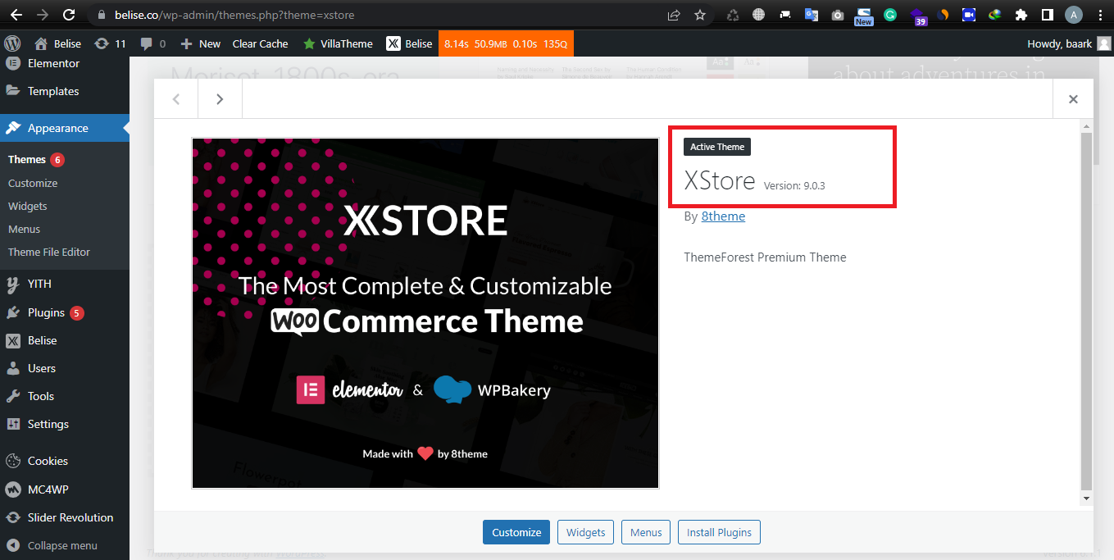
Task: View comments from the admin bar
Action: [152, 43]
